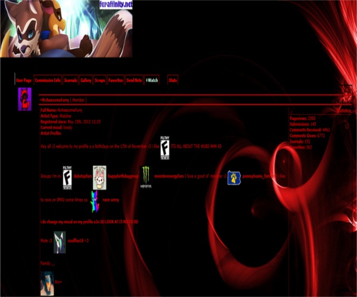This screenshot has height=297, width=357.
Task: Click the 'Registered since' date line
Action: [x=71, y=122]
